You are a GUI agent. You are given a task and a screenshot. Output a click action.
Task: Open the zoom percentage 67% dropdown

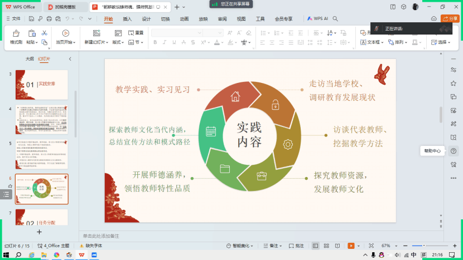389,246
